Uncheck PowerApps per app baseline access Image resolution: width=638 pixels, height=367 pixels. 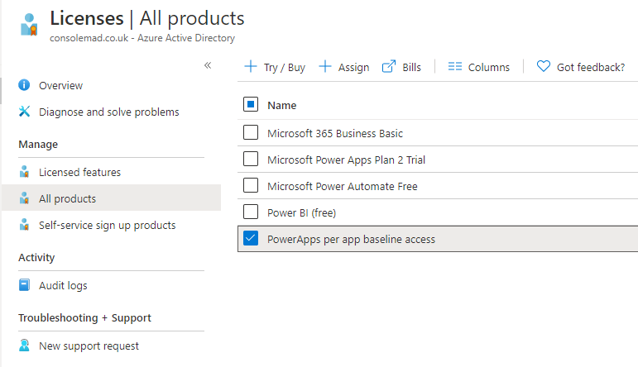pyautogui.click(x=251, y=238)
